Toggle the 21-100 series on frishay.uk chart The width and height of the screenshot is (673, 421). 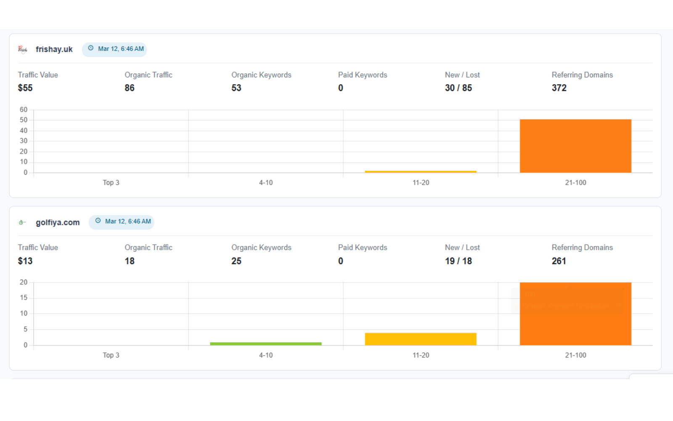(576, 182)
